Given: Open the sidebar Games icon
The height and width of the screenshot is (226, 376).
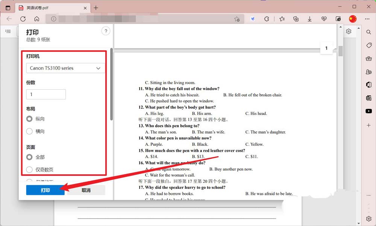Looking at the screenshot, I should click(369, 72).
